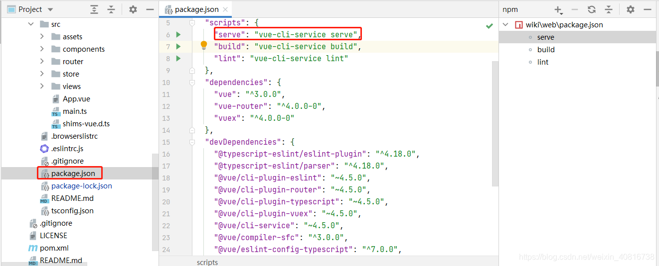Open Project panel settings gear
659x266 pixels.
133,9
